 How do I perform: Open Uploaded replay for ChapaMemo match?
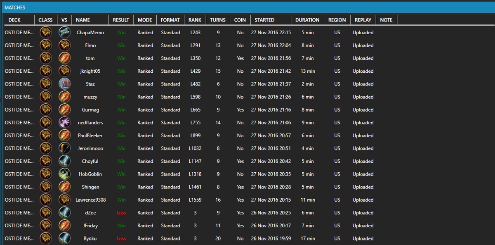pos(363,33)
